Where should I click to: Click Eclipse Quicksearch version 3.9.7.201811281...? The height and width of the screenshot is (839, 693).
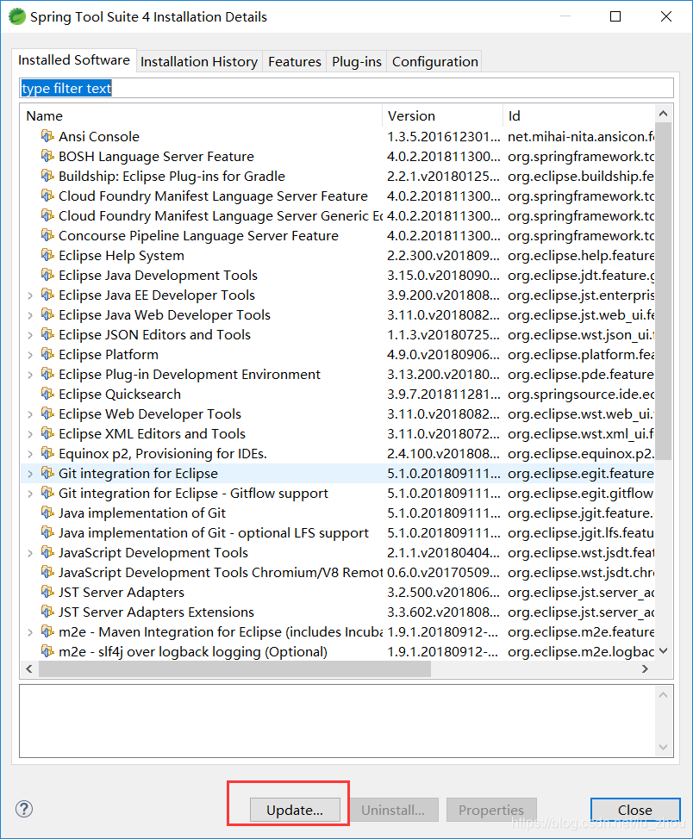pos(443,394)
